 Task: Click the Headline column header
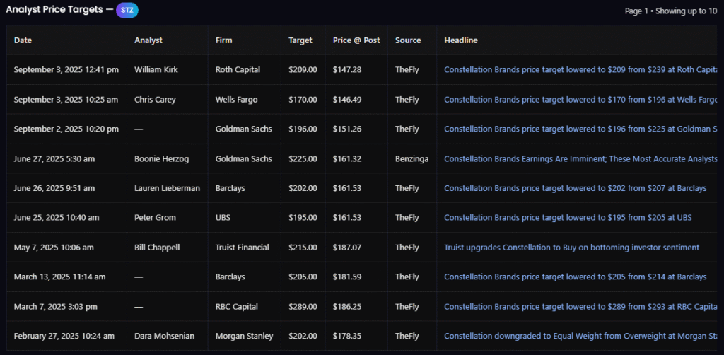coord(461,40)
